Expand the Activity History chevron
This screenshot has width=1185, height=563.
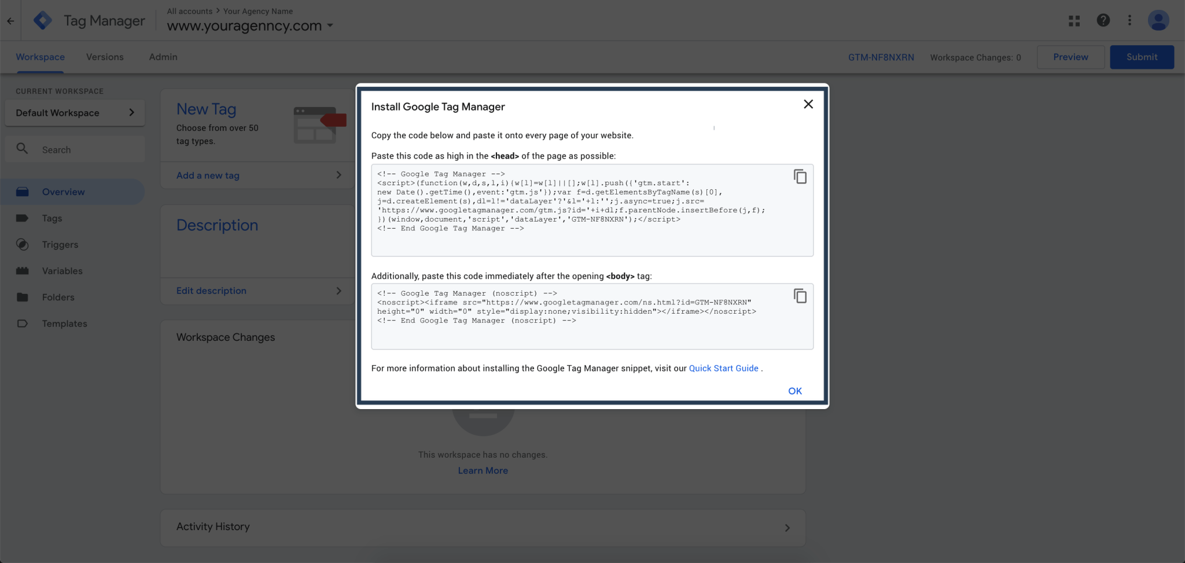(x=787, y=528)
